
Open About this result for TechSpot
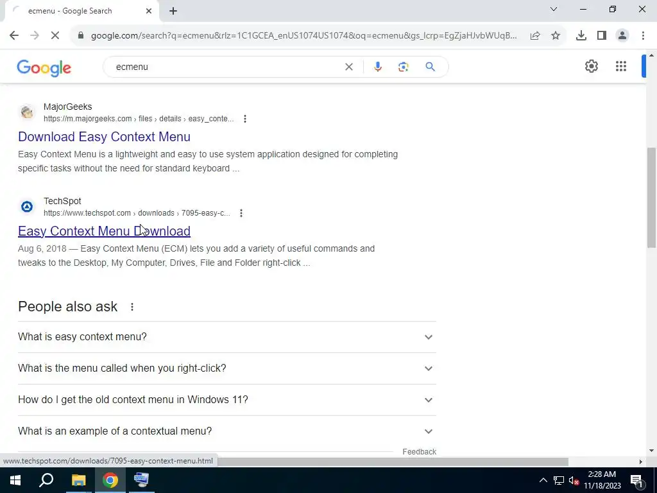(x=241, y=213)
